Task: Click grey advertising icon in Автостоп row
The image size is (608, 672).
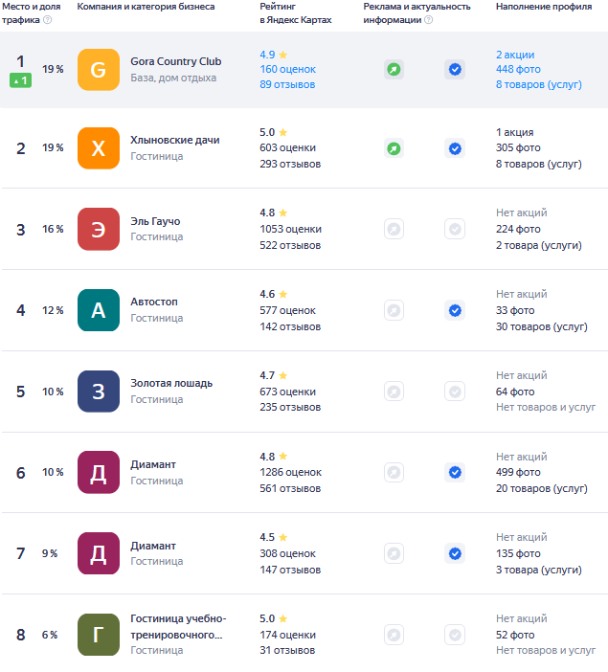Action: [394, 310]
